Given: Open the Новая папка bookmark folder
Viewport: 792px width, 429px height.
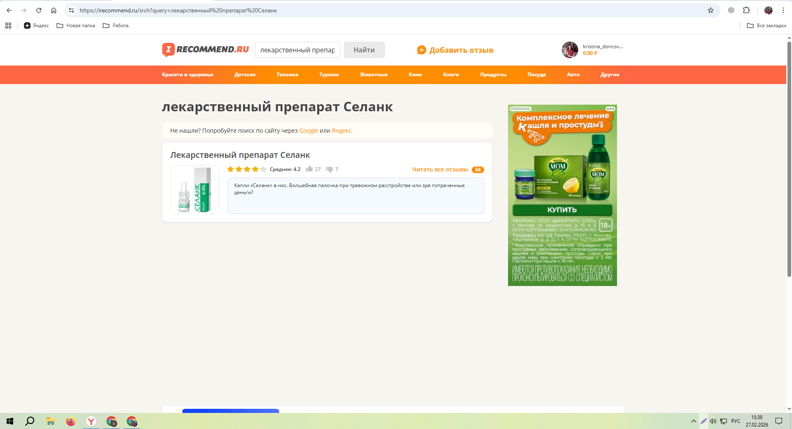Looking at the screenshot, I should tap(76, 26).
